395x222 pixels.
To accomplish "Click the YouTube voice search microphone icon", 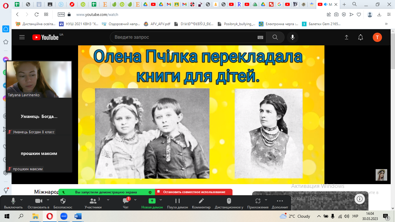I will click(293, 37).
